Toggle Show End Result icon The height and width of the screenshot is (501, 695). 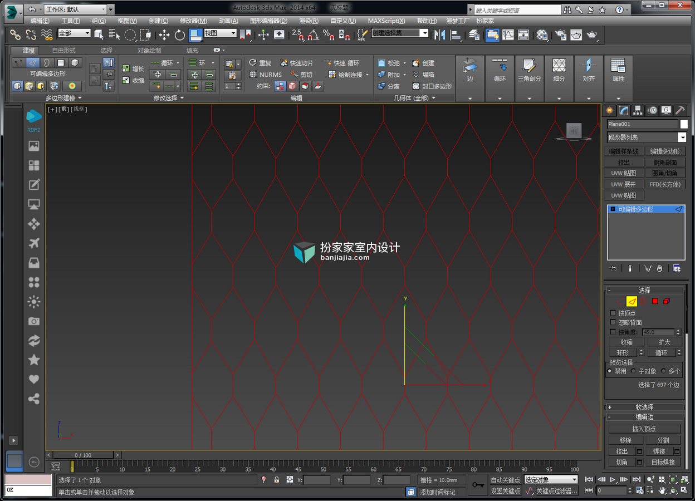[630, 268]
